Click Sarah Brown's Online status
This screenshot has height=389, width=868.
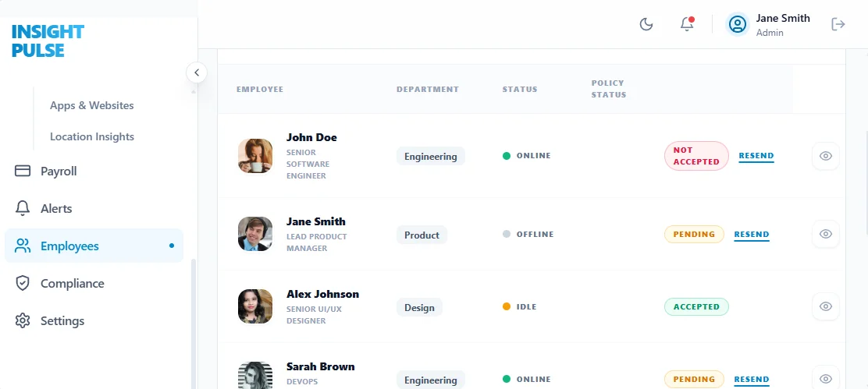526,380
